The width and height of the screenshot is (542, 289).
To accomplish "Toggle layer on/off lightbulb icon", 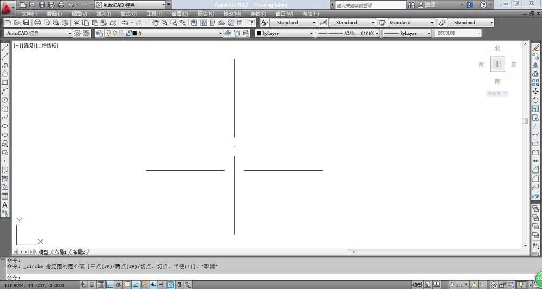I will click(108, 33).
